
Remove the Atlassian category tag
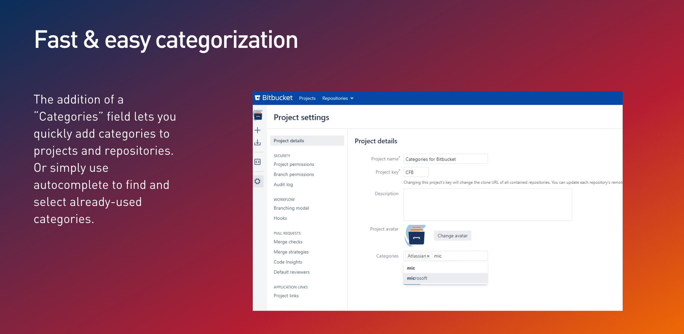(x=428, y=256)
